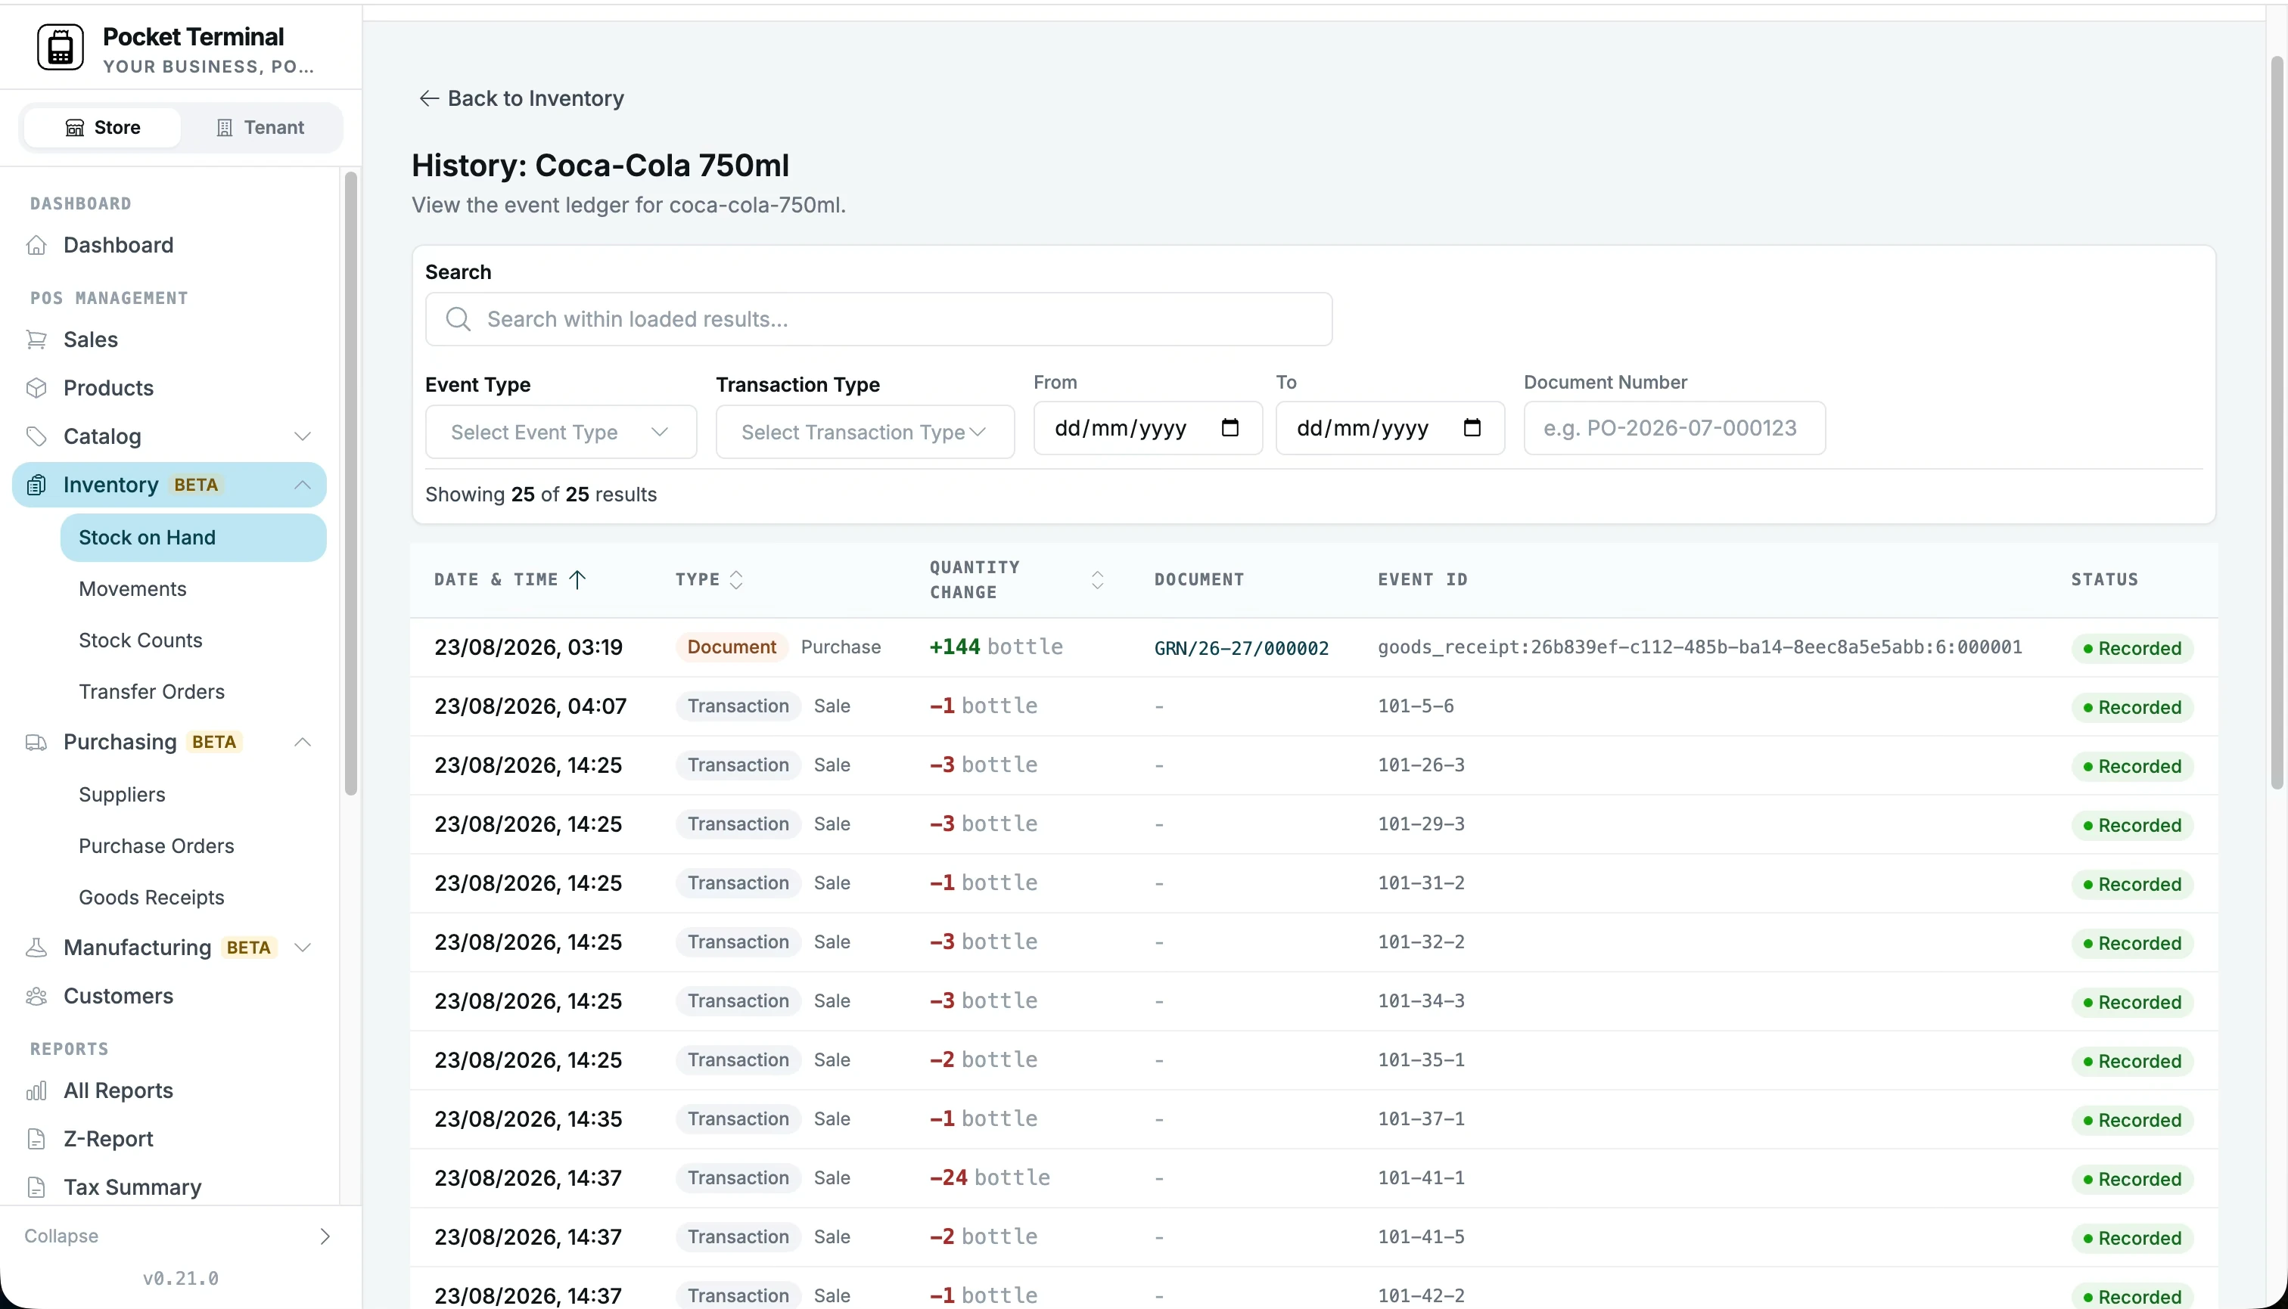The width and height of the screenshot is (2288, 1309).
Task: Open Movements under Inventory
Action: (x=132, y=589)
